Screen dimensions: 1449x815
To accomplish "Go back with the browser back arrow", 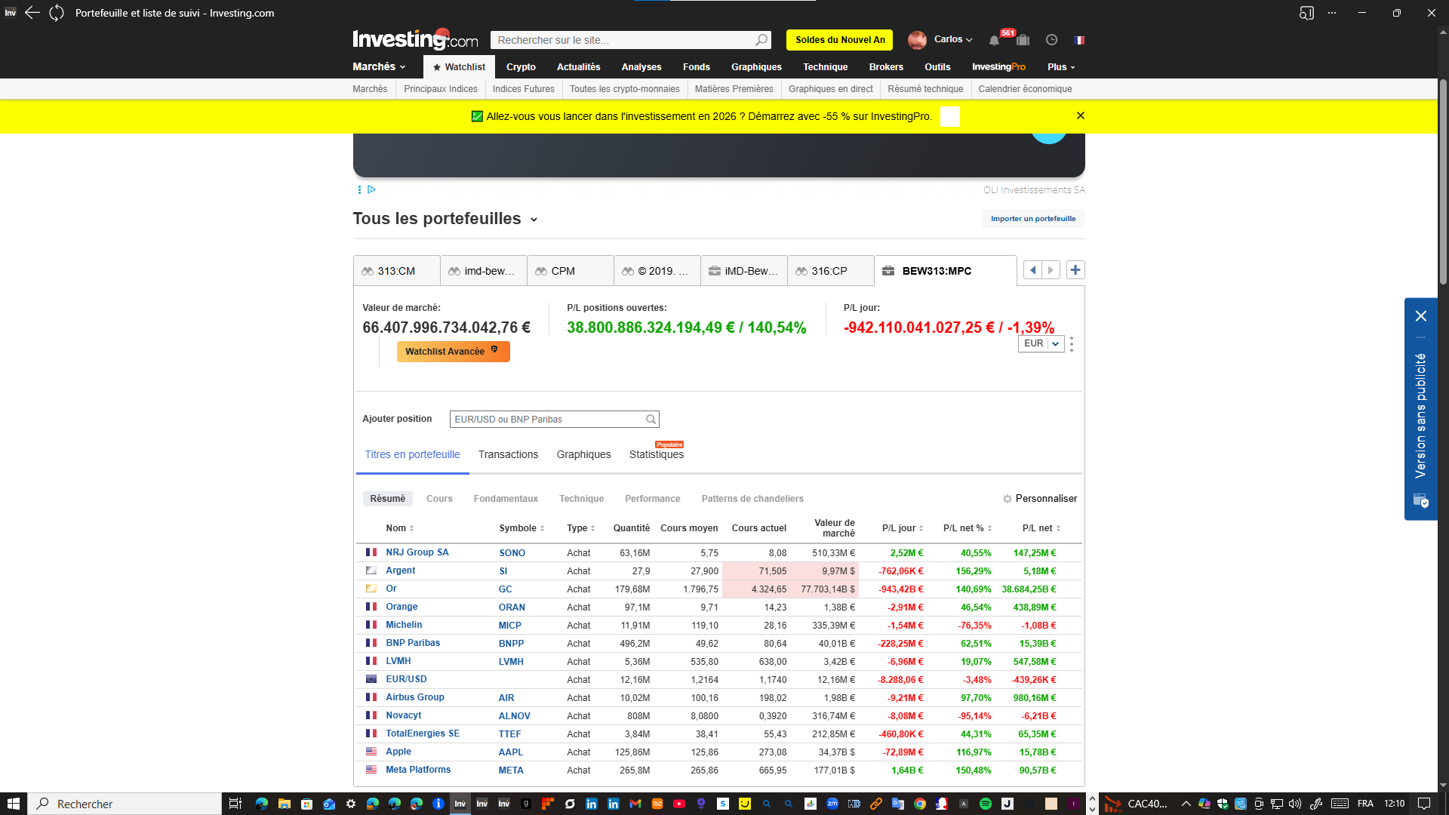I will click(x=32, y=13).
